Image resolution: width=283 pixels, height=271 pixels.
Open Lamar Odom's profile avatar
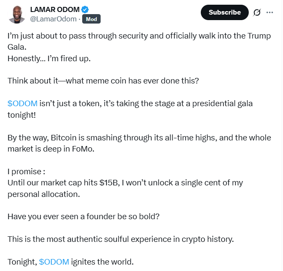[17, 15]
